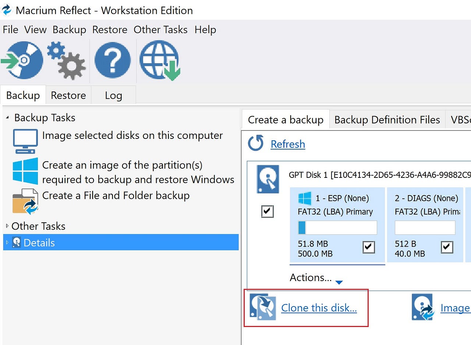This screenshot has width=471, height=345.
Task: Click the ESP partition usage bar
Action: [337, 227]
